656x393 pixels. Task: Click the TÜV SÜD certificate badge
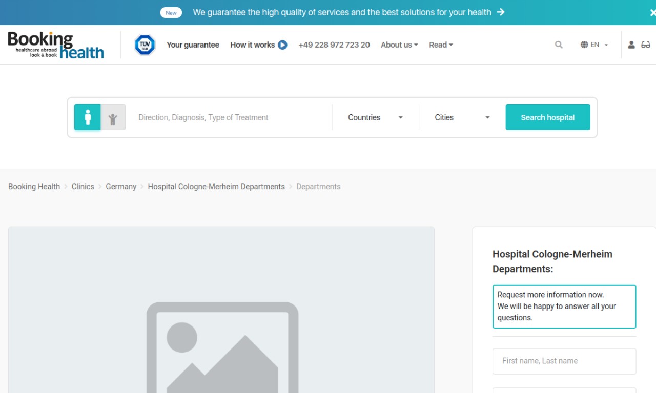[145, 45]
